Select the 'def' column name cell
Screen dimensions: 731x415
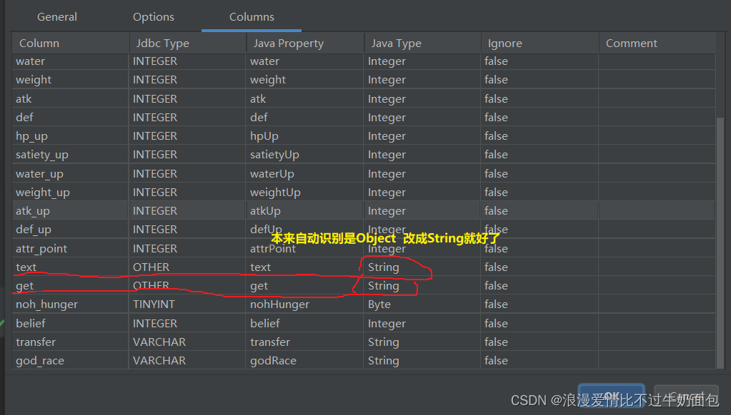(x=71, y=117)
